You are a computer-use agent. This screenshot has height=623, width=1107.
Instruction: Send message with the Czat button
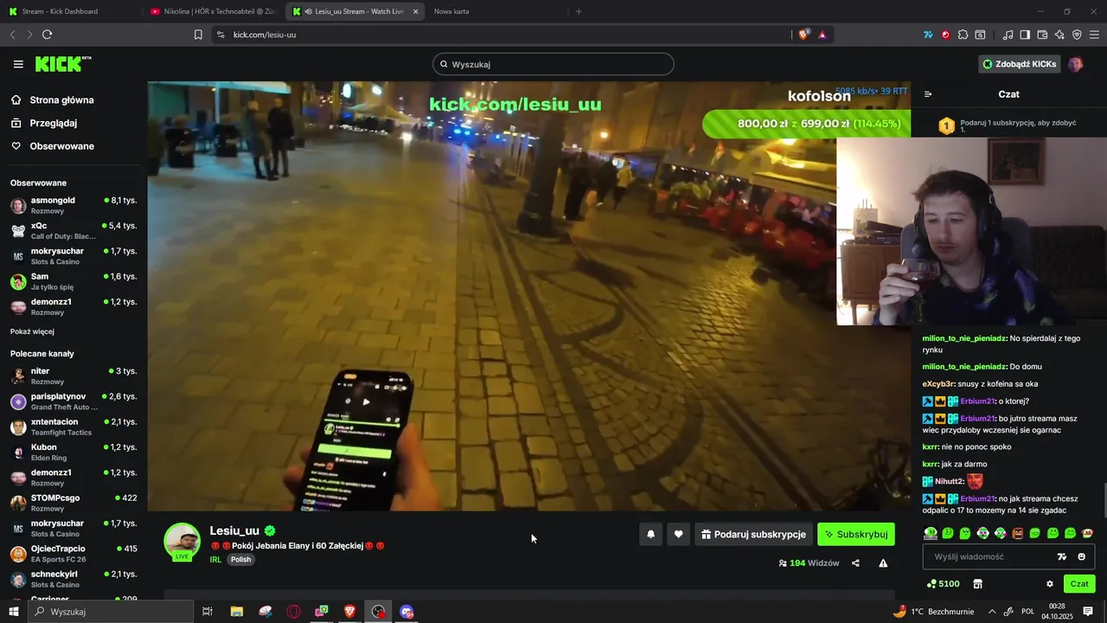[x=1079, y=584]
